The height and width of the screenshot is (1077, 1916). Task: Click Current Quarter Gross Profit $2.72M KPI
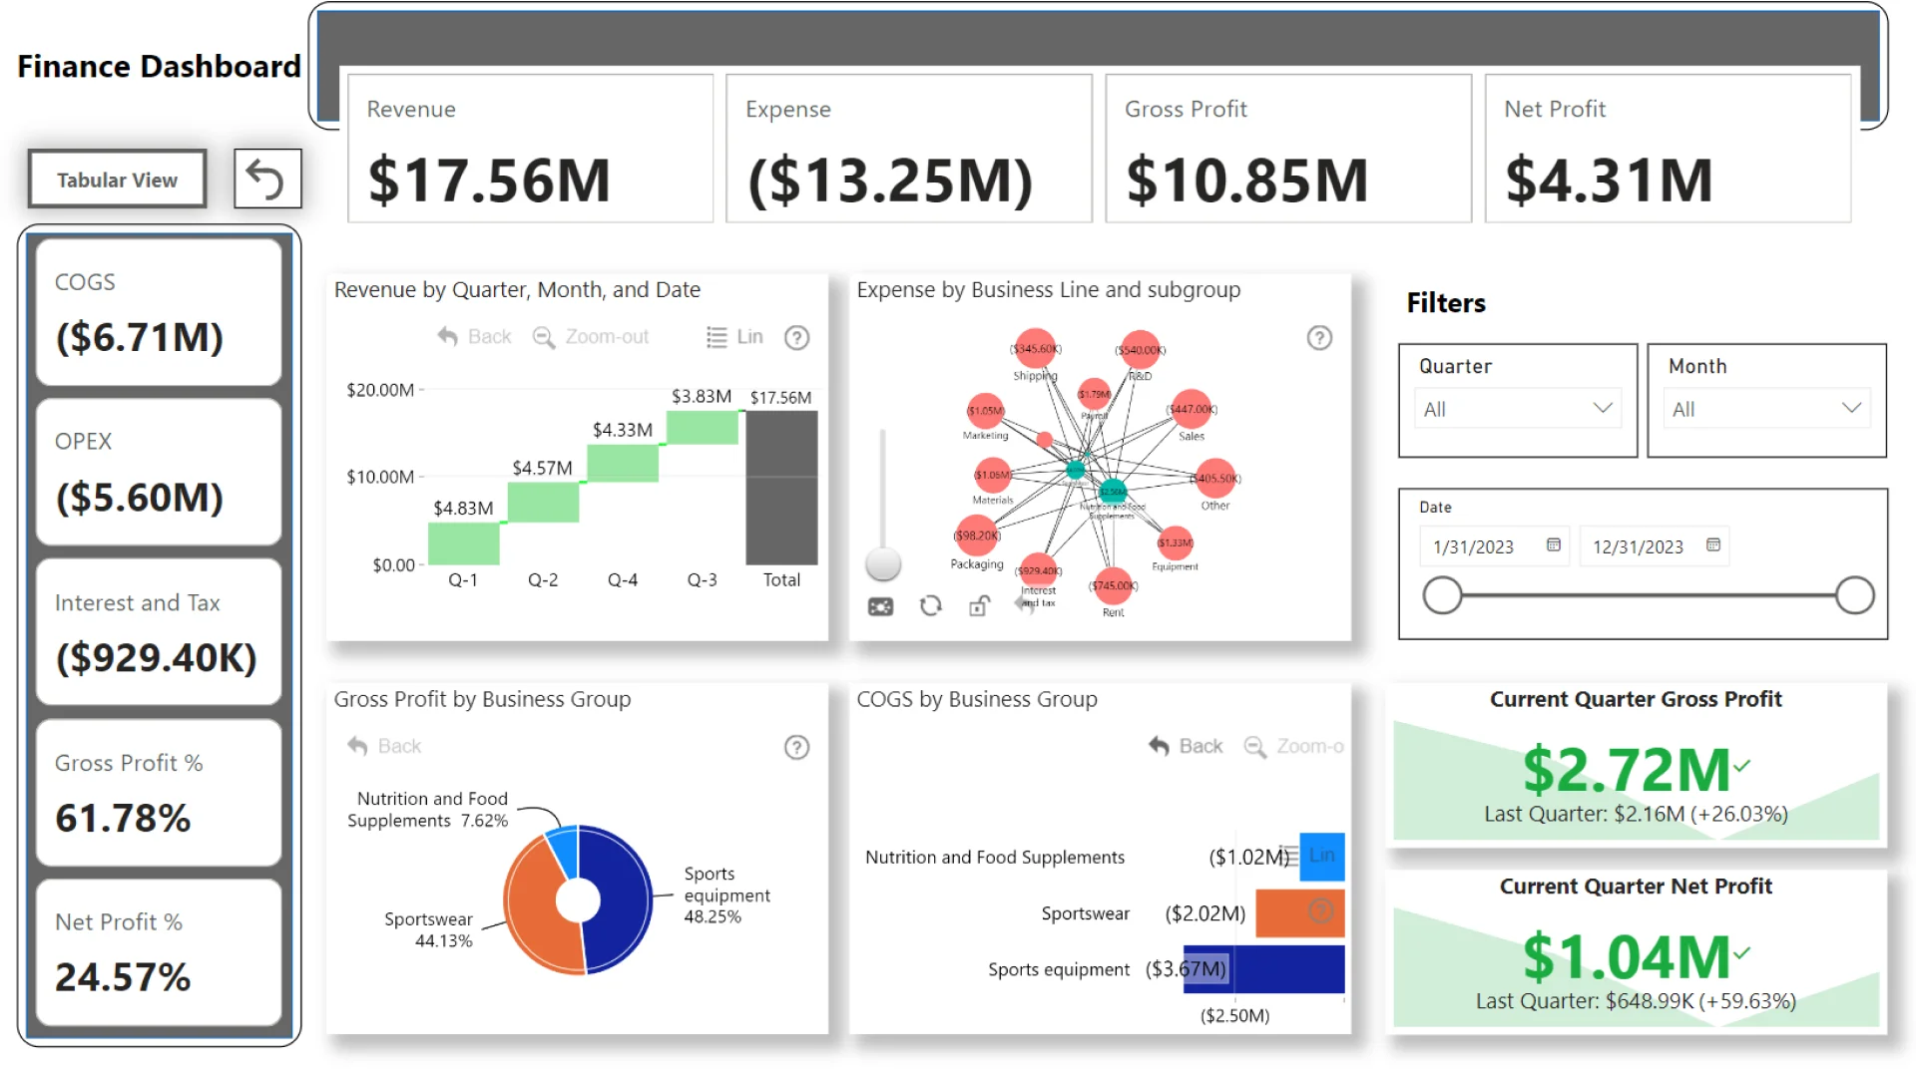click(x=1636, y=765)
